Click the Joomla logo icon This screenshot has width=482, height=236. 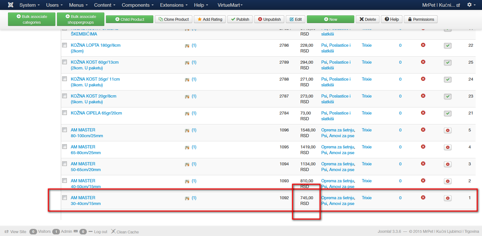[11, 5]
